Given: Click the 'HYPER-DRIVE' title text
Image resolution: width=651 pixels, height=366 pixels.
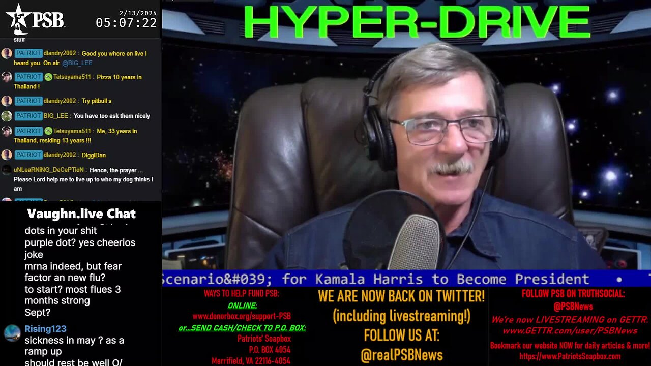Looking at the screenshot, I should pos(417,22).
